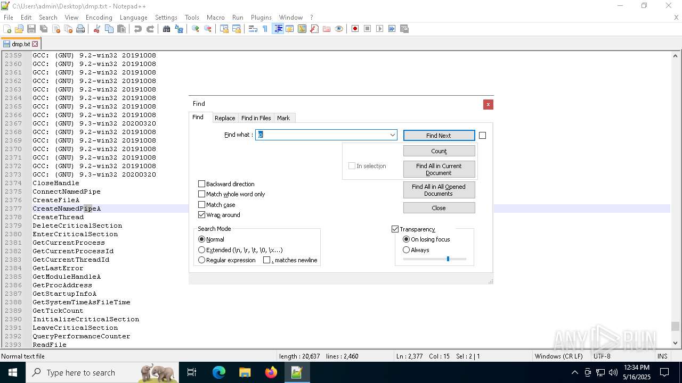Click the Count button
Viewport: 682px width, 383px height.
[x=439, y=151]
